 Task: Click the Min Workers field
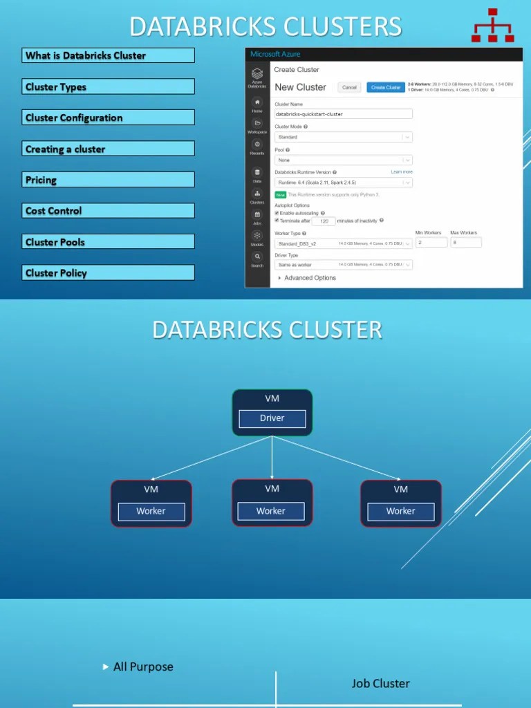coord(431,243)
